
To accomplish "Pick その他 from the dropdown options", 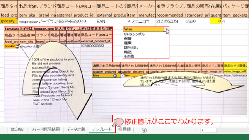I will click(129, 56).
